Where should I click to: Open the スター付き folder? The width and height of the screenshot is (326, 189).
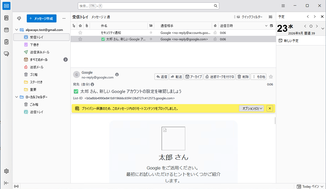point(41,82)
